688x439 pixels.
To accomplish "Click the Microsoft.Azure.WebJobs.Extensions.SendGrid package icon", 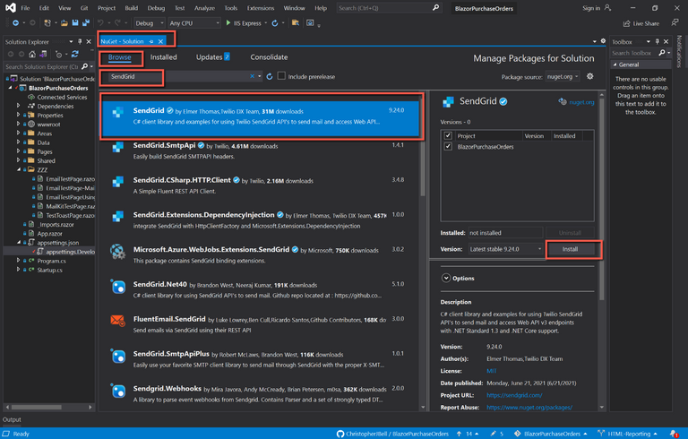I will [116, 251].
